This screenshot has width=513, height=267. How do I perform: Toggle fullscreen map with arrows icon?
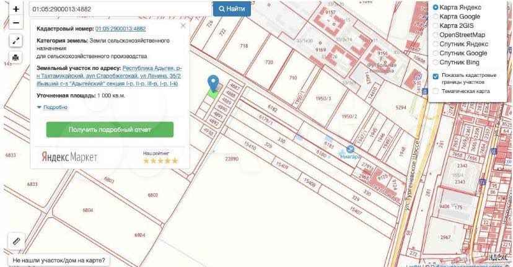(15, 41)
